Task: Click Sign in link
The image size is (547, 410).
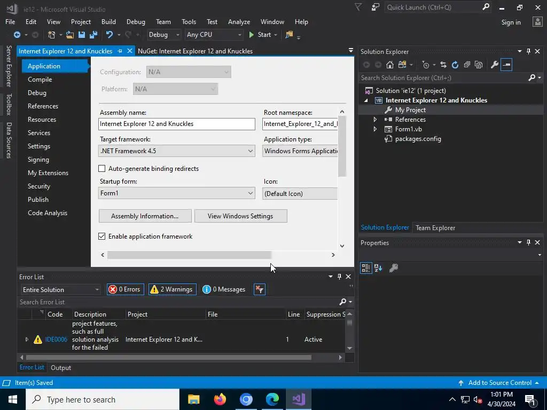Action: tap(511, 22)
